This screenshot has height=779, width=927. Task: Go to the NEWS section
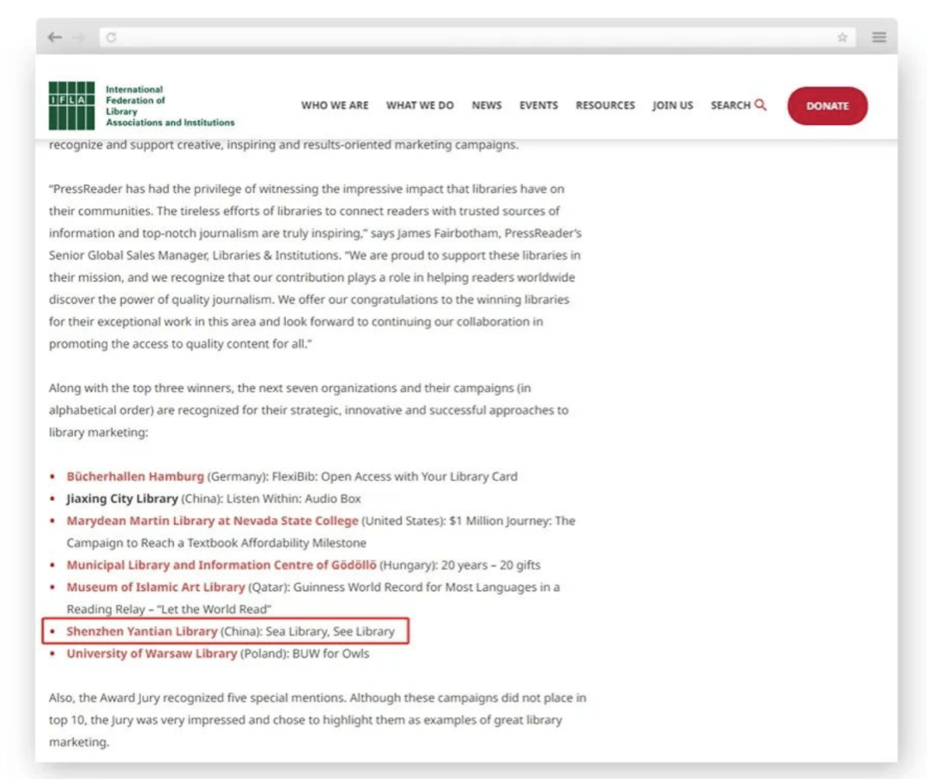click(x=487, y=106)
